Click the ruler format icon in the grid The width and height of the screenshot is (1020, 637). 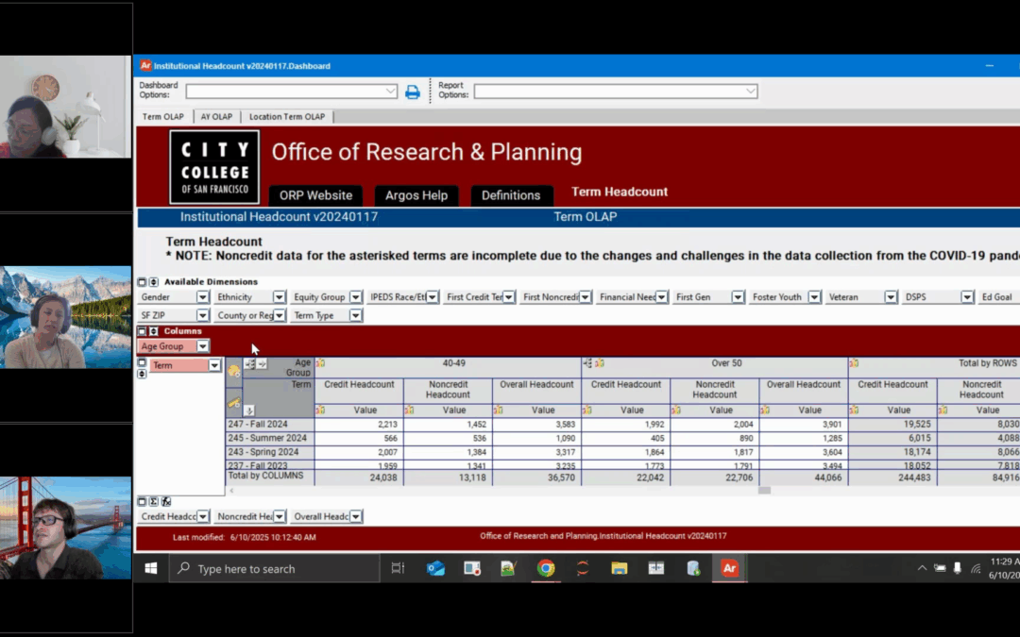(x=233, y=404)
